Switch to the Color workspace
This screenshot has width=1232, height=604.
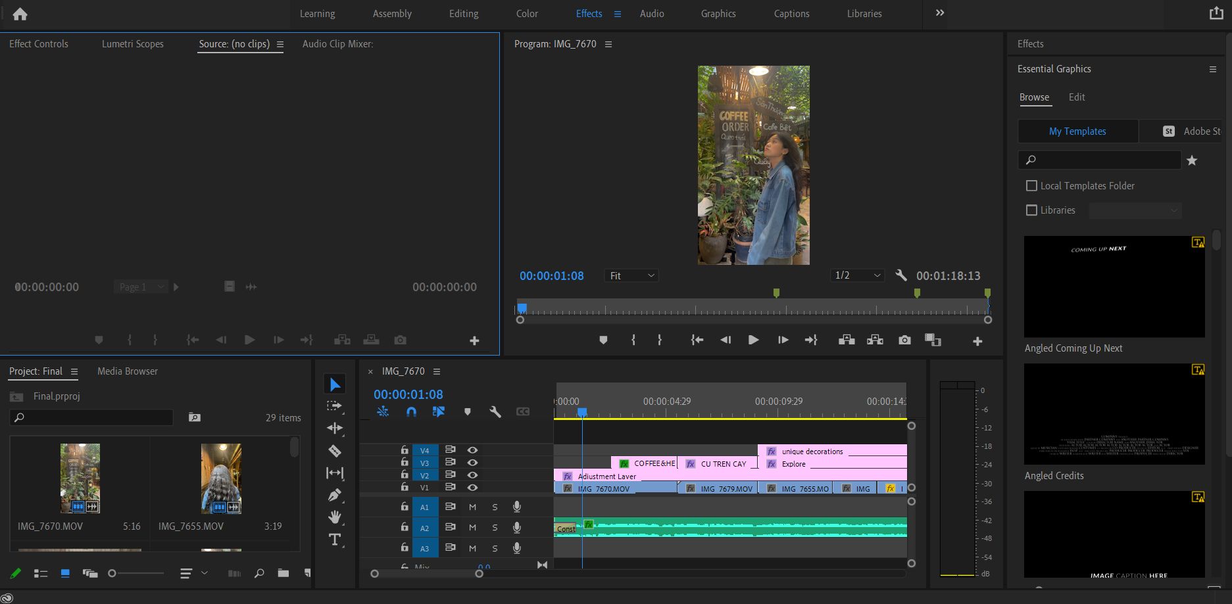[x=527, y=14]
